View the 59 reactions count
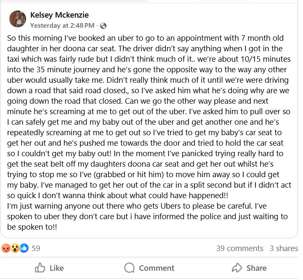Screen dimensions: 303x280 point(36,249)
